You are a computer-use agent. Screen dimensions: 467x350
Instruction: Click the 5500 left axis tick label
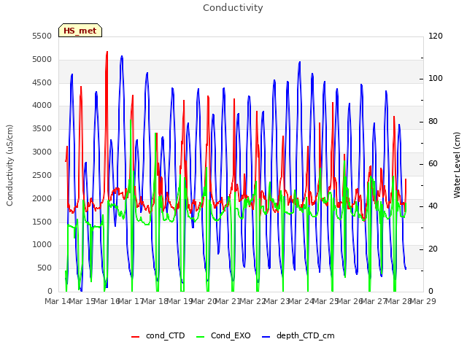pyautogui.click(x=42, y=36)
